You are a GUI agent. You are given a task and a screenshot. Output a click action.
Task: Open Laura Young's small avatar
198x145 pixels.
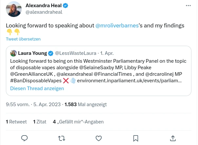point(13,53)
